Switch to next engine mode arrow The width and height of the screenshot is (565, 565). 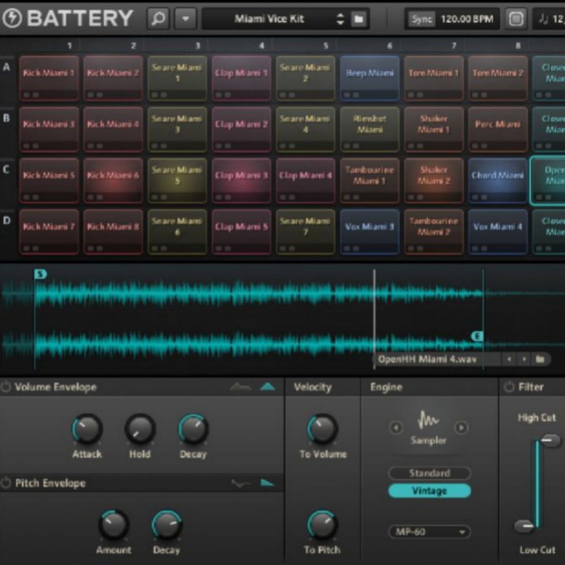[461, 428]
